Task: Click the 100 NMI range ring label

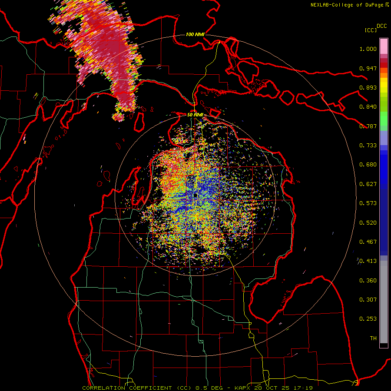Action: pos(195,34)
